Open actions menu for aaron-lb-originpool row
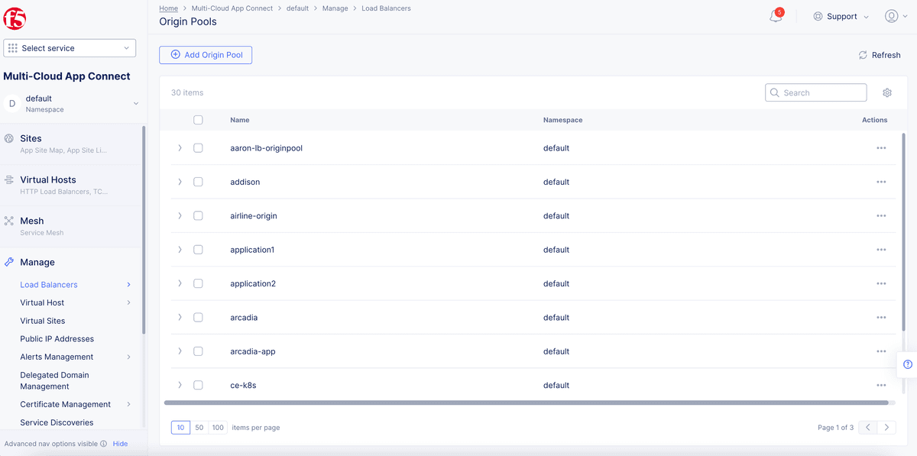 [881, 147]
